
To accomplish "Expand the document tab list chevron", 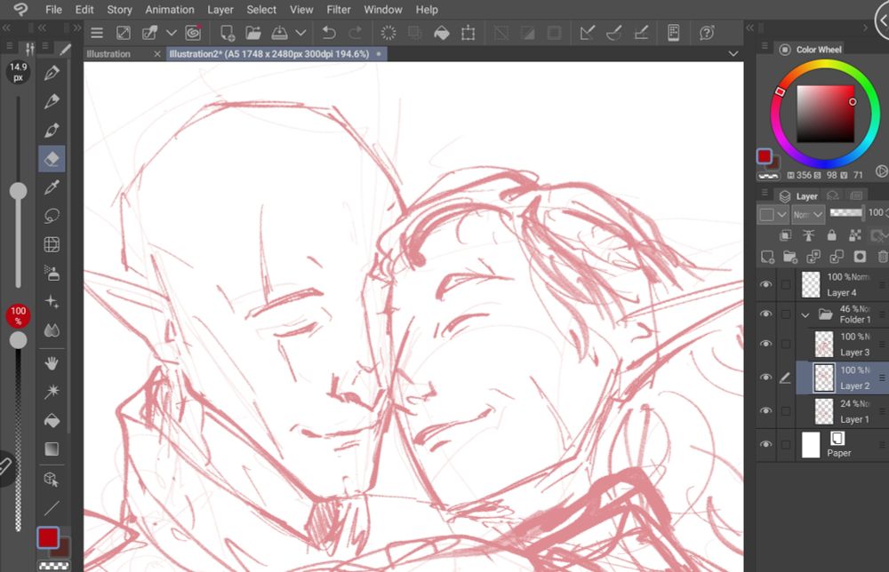I will click(733, 54).
